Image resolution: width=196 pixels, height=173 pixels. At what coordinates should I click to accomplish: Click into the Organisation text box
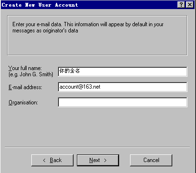point(122,102)
